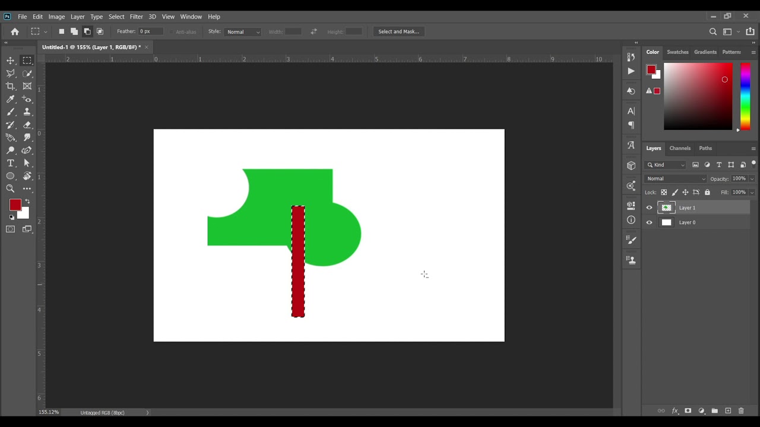Click the Feather input field

coord(151,31)
